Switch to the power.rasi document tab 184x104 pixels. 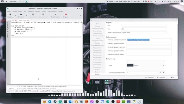click(11, 20)
